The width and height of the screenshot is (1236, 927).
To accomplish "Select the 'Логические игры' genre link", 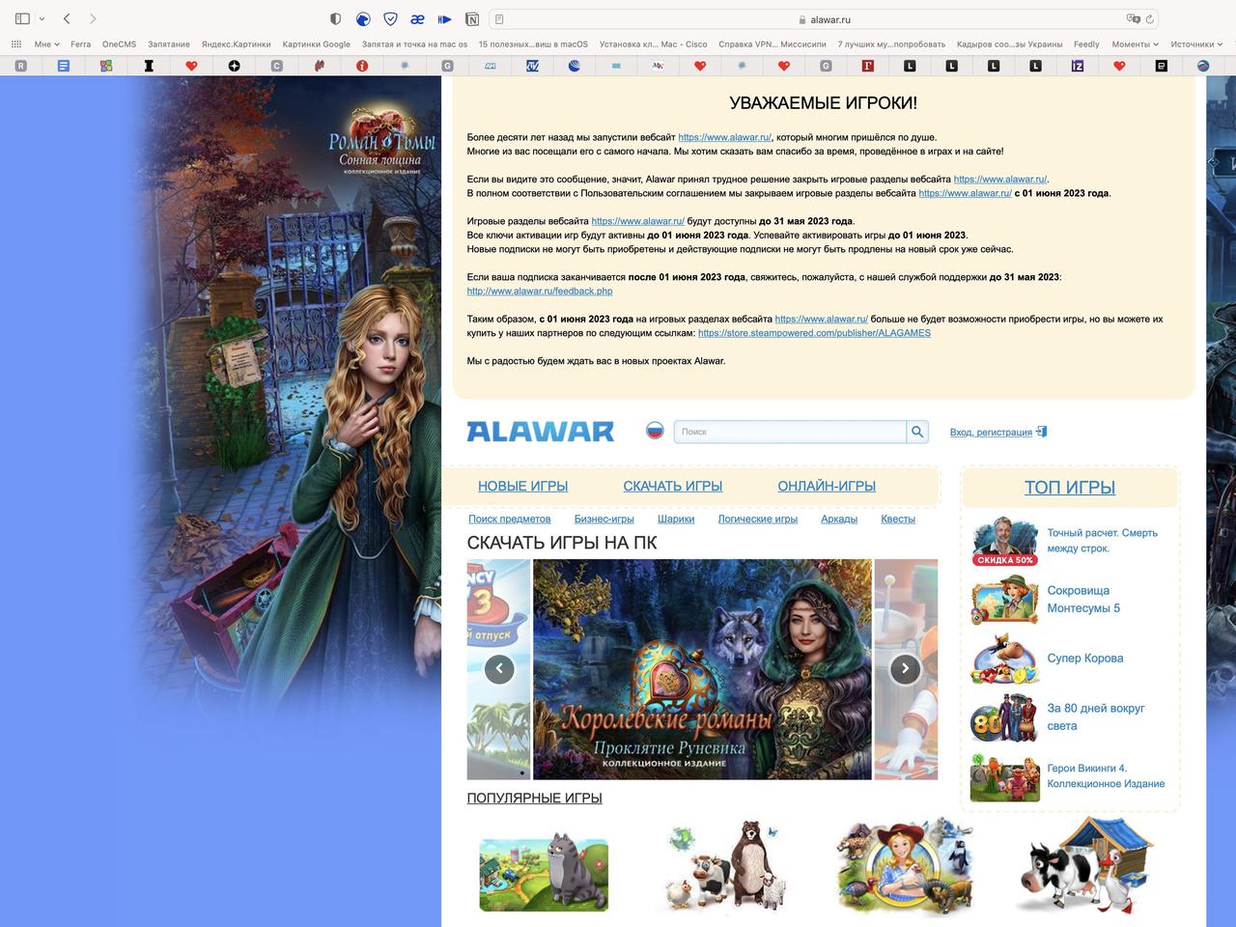I will point(758,519).
